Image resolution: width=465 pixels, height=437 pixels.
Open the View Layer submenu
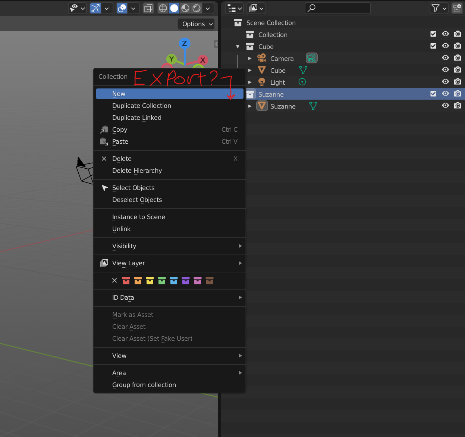pos(170,263)
